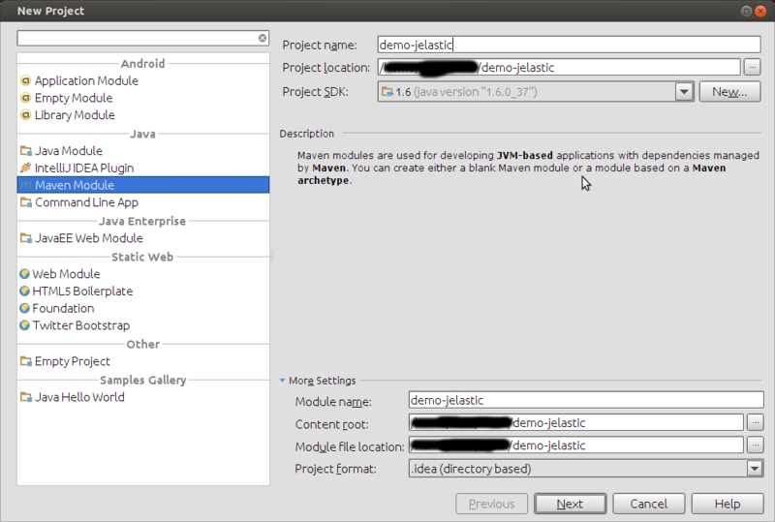The image size is (775, 522).
Task: Click the folder icon beside Command Line App
Action: (26, 202)
